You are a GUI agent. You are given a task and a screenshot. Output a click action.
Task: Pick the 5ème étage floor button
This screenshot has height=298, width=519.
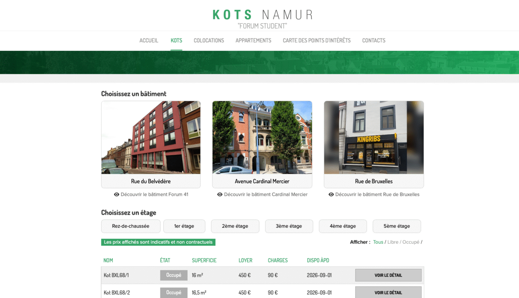pos(396,226)
